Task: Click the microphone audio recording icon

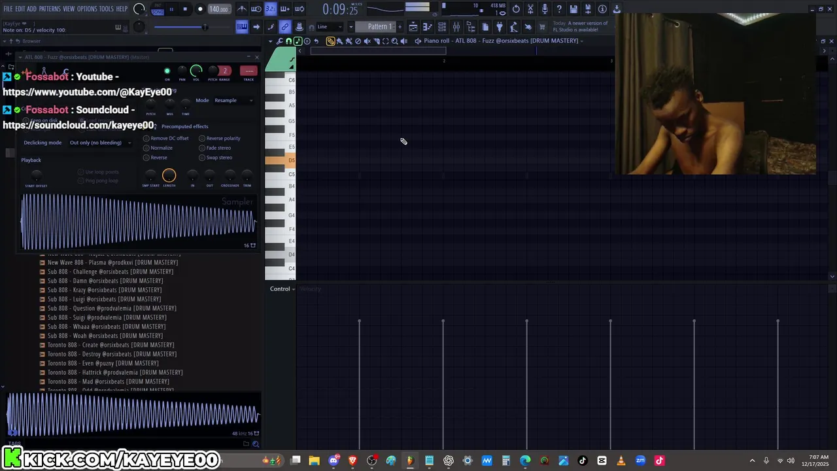Action: 545,9
